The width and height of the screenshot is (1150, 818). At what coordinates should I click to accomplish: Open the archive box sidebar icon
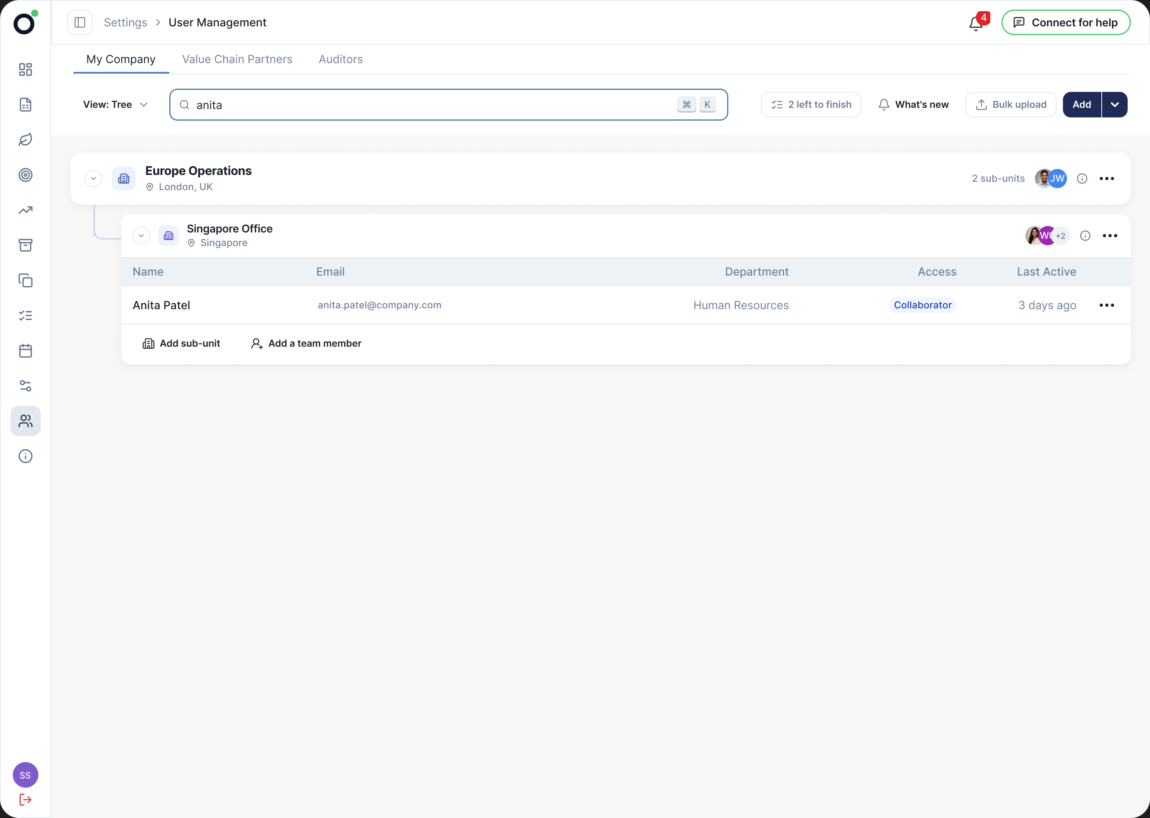pyautogui.click(x=25, y=245)
